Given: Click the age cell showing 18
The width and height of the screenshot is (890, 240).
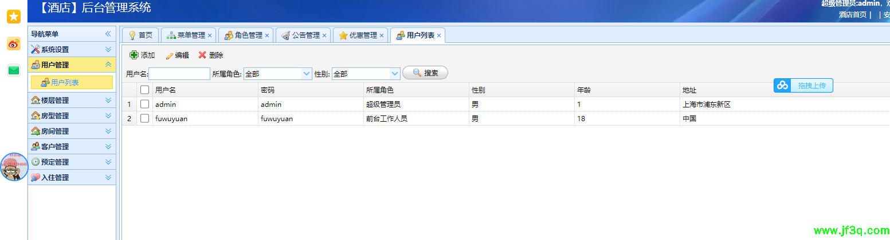Looking at the screenshot, I should (x=627, y=118).
